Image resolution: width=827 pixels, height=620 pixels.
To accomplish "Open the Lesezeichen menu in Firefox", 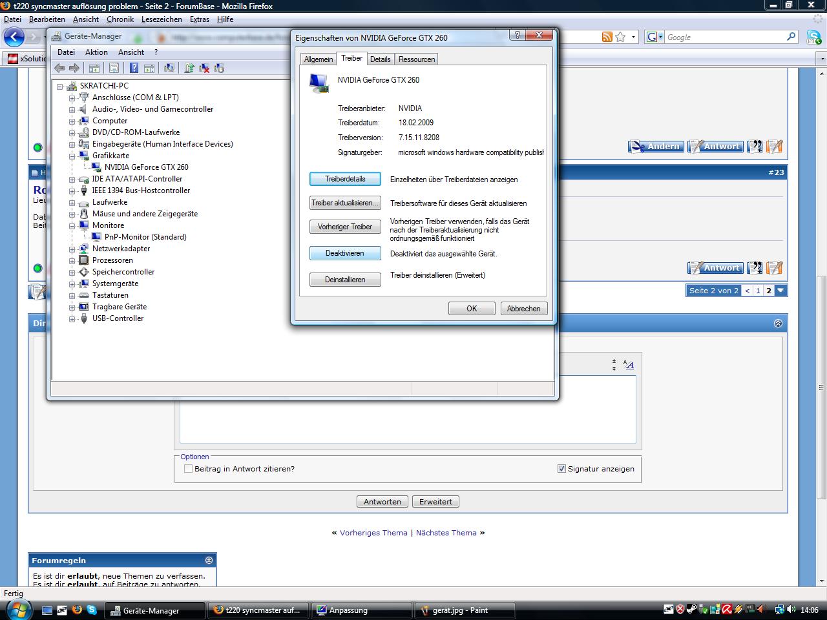I will pos(162,19).
